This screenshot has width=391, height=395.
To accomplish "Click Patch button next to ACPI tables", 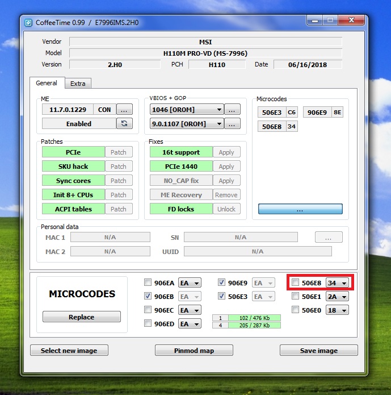I will coord(119,209).
